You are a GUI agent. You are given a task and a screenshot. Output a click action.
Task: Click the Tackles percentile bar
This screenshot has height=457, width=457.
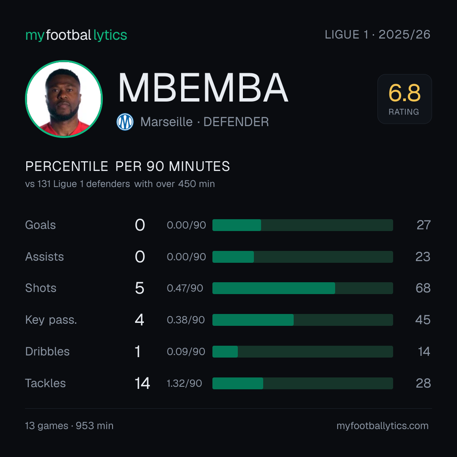[303, 383]
